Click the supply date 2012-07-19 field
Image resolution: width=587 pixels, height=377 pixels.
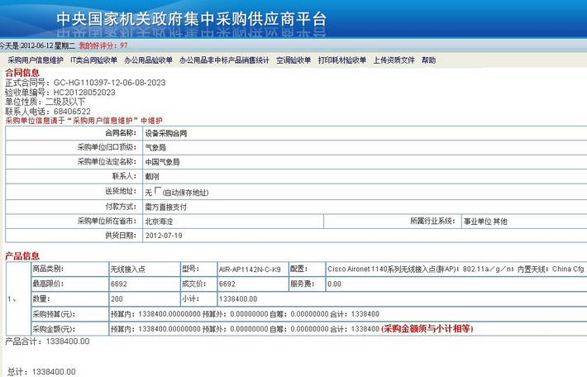tap(164, 235)
